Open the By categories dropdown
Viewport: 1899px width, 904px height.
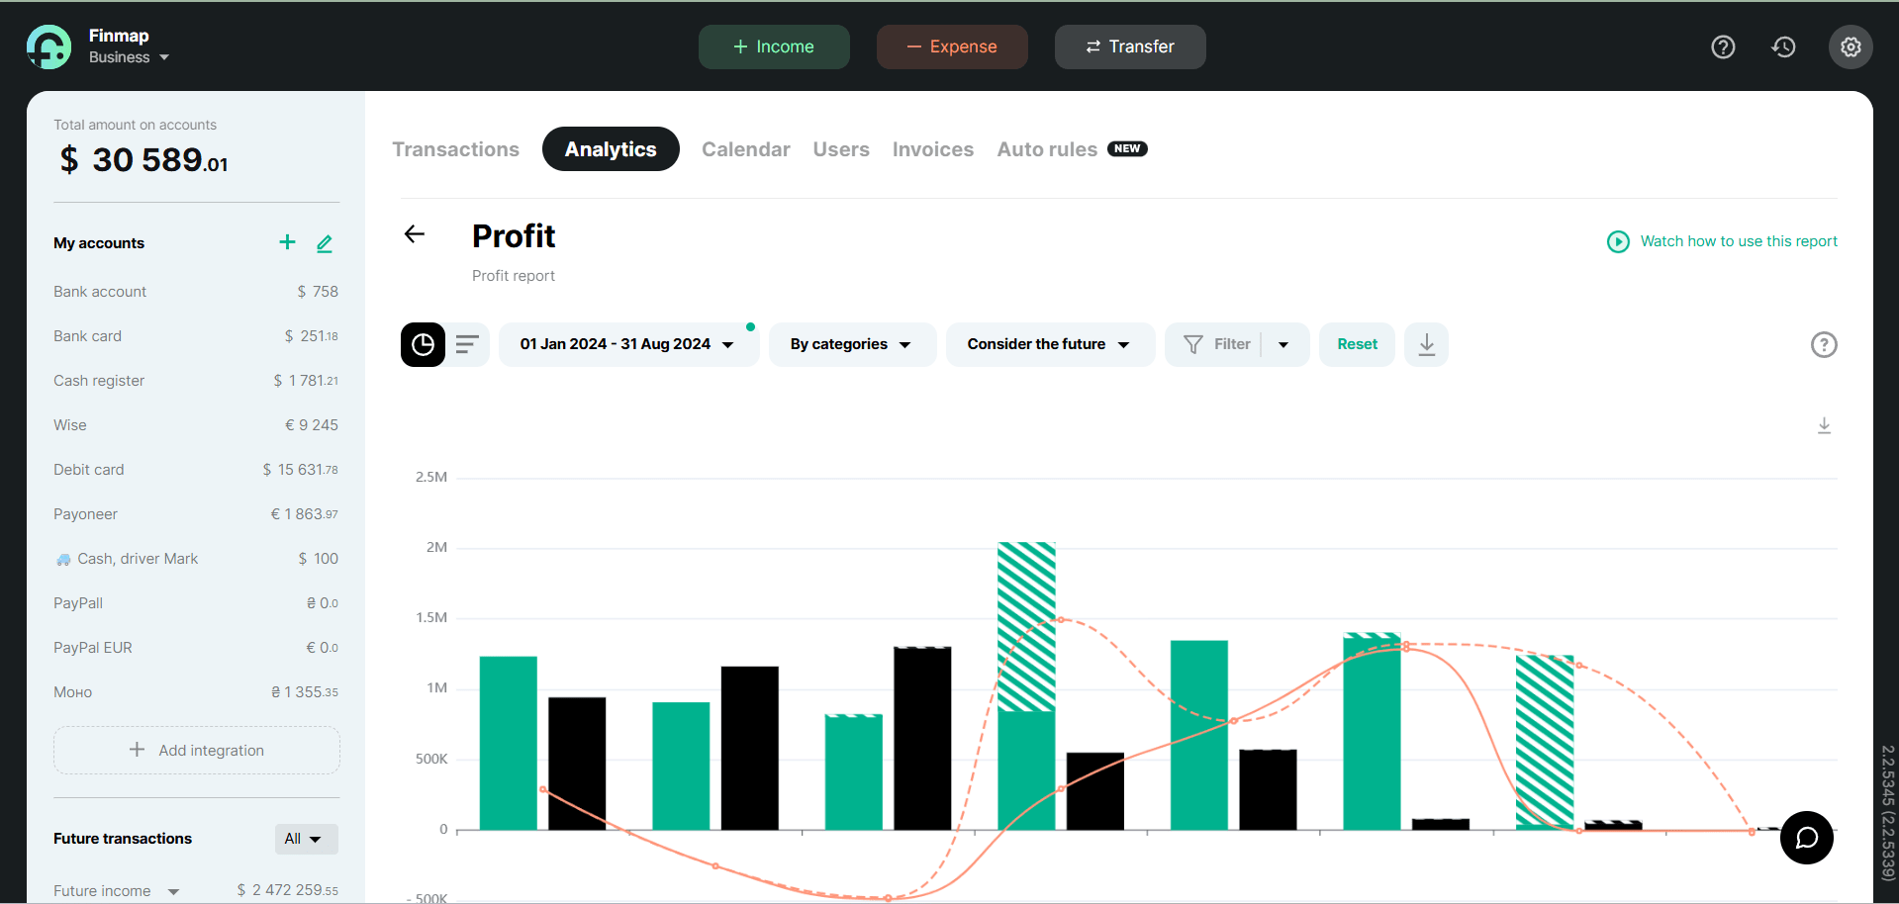(850, 343)
